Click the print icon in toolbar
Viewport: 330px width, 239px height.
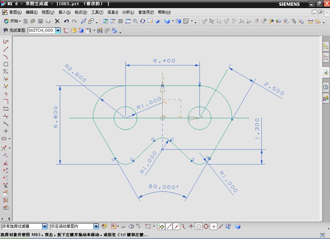pos(48,21)
